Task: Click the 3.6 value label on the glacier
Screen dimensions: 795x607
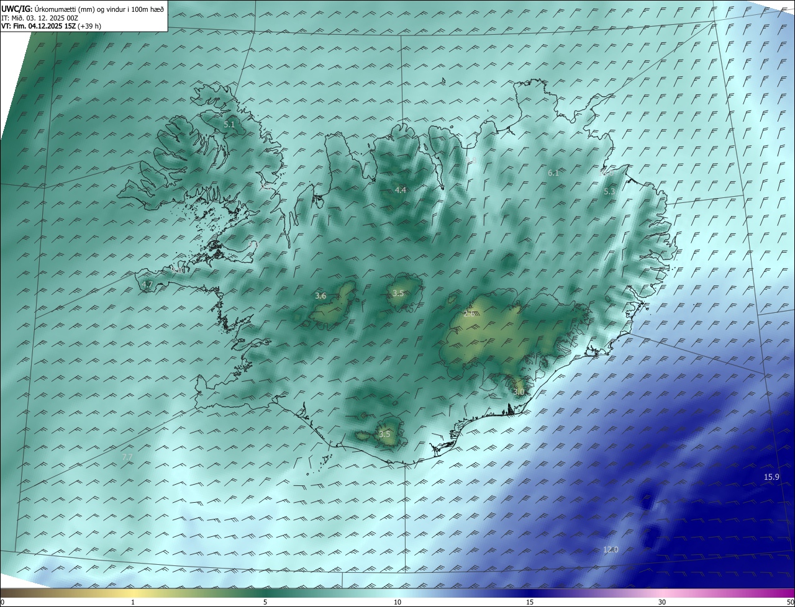Action: pos(320,296)
